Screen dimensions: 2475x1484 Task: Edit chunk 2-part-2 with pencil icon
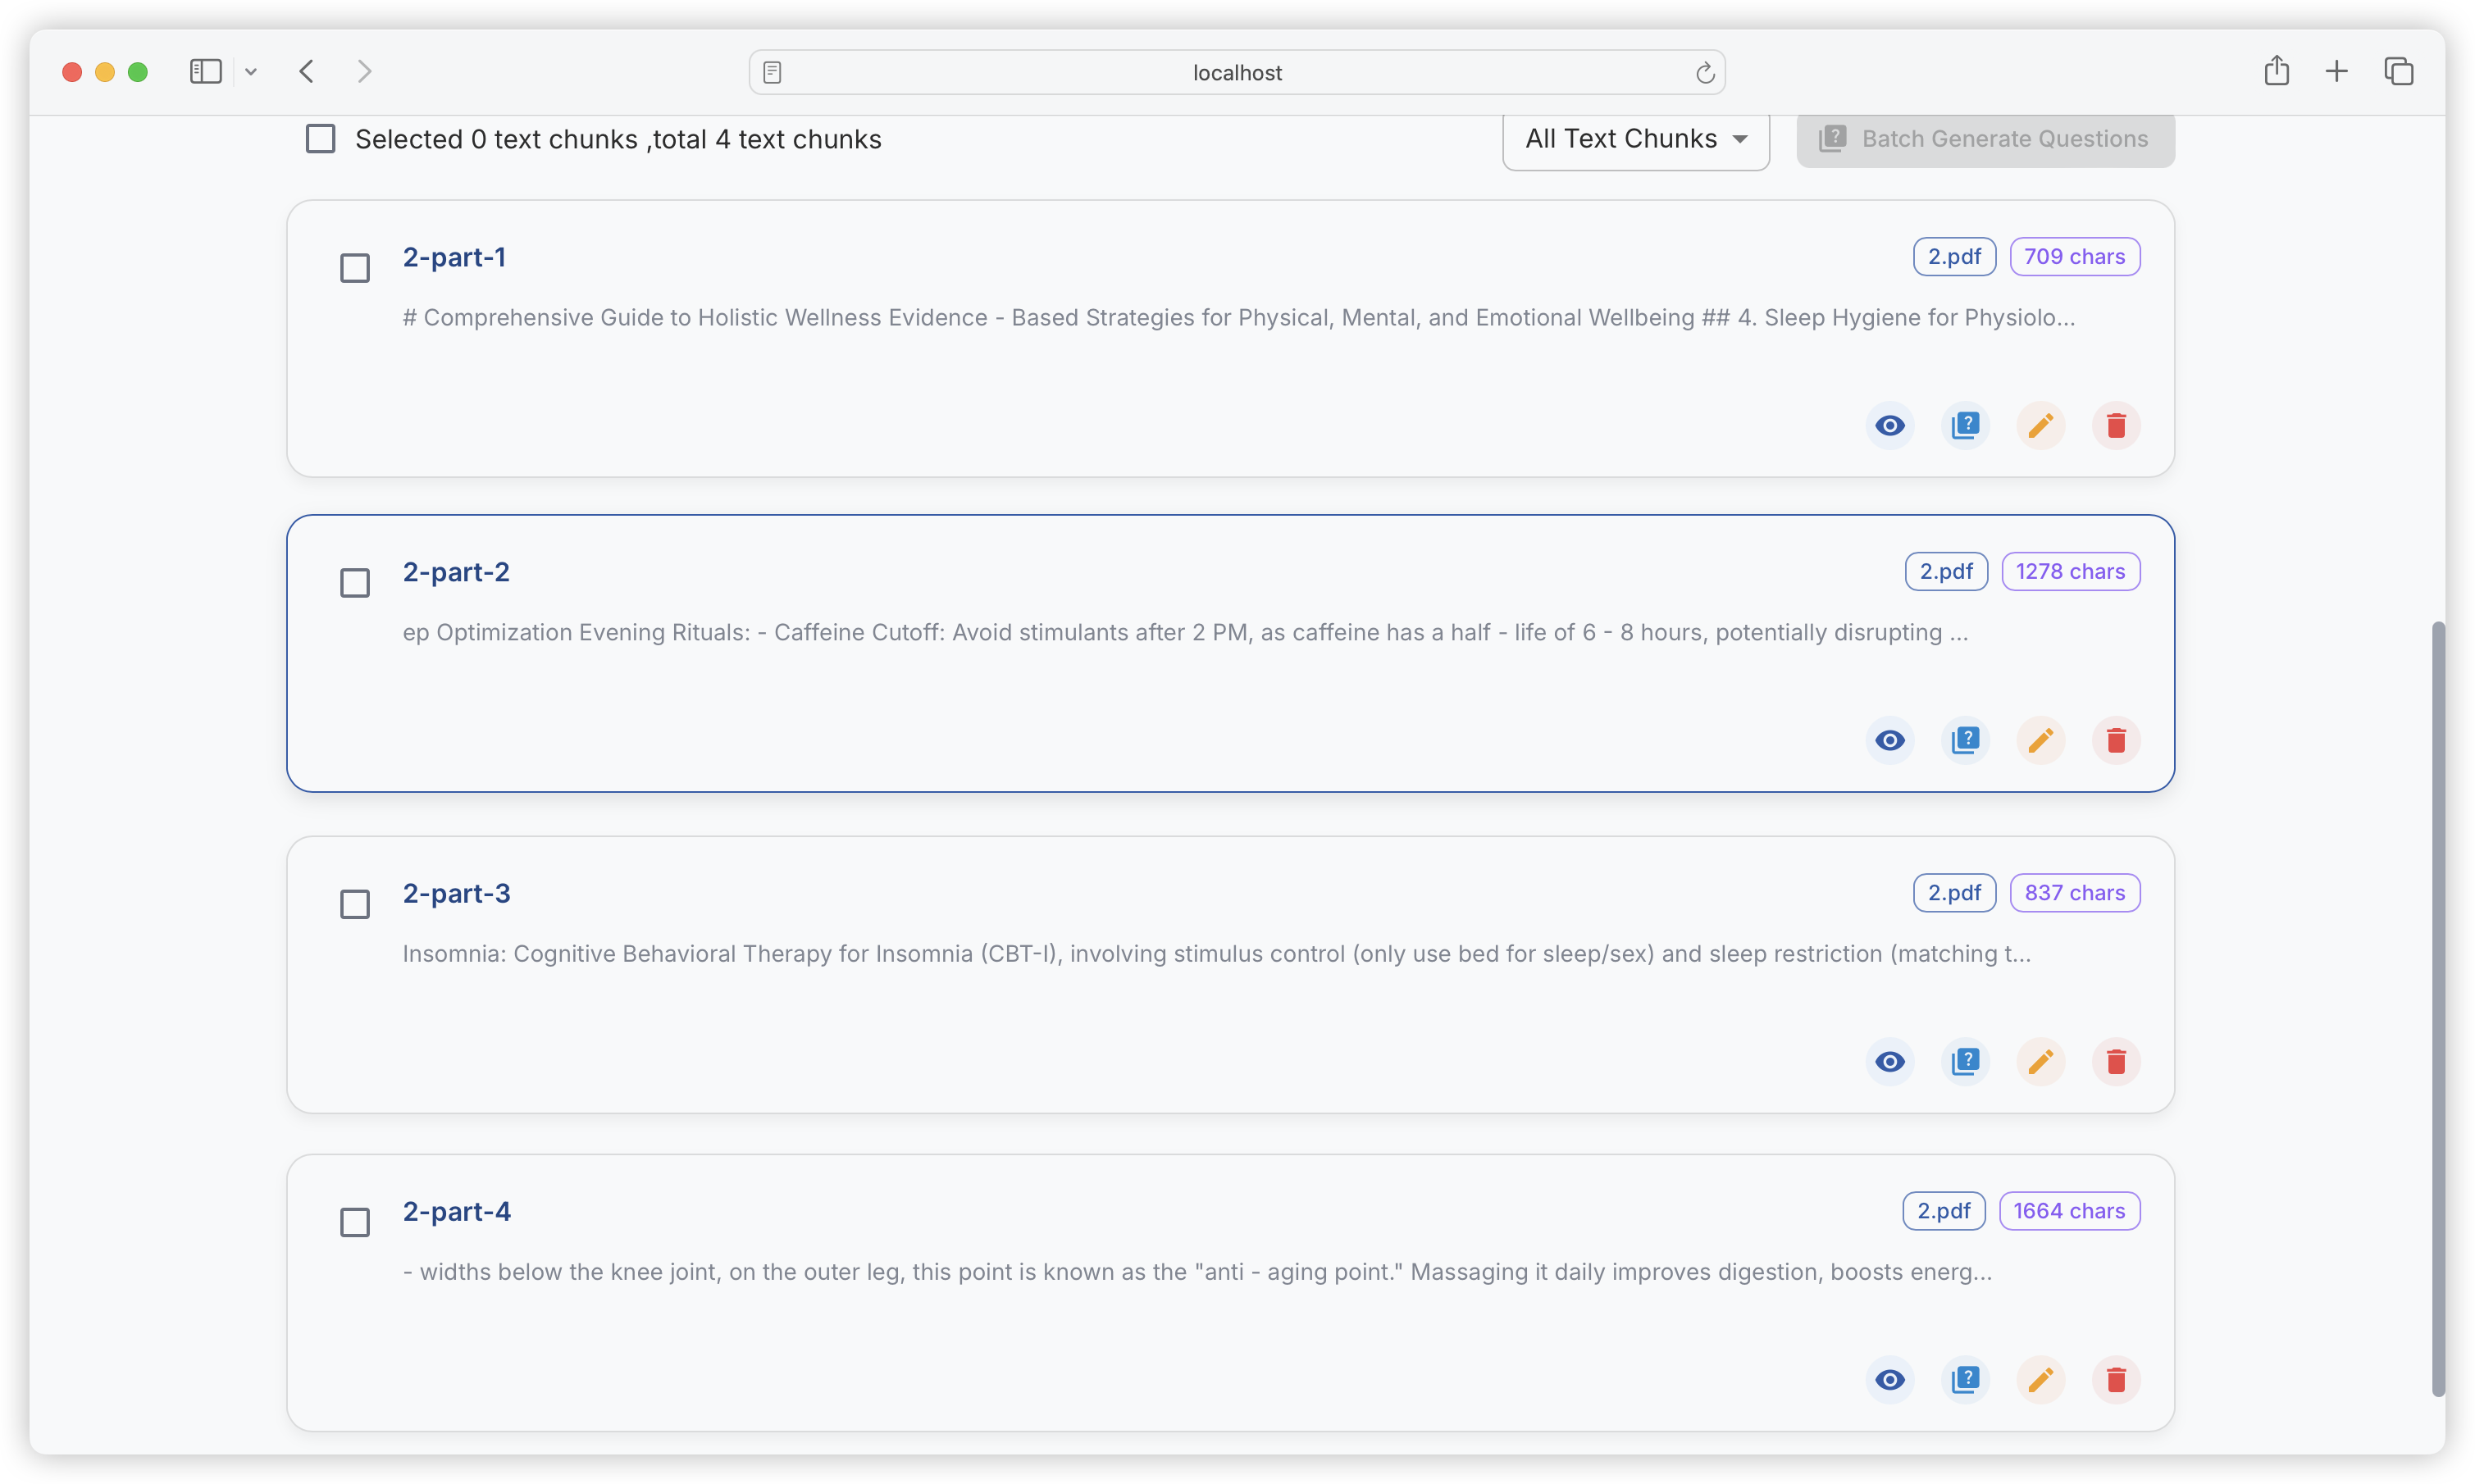click(2040, 741)
